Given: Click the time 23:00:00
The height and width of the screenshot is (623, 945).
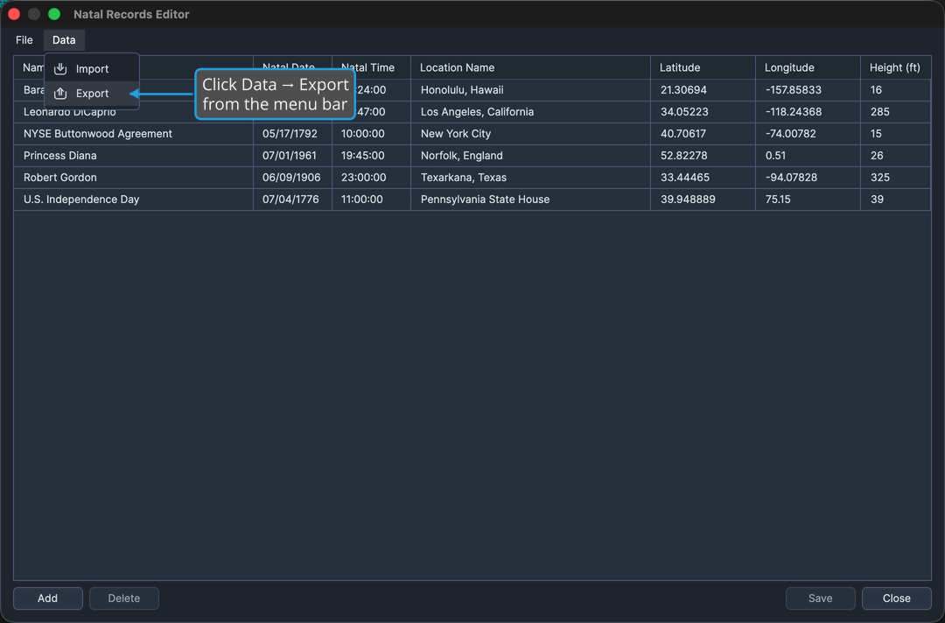Looking at the screenshot, I should [x=363, y=177].
